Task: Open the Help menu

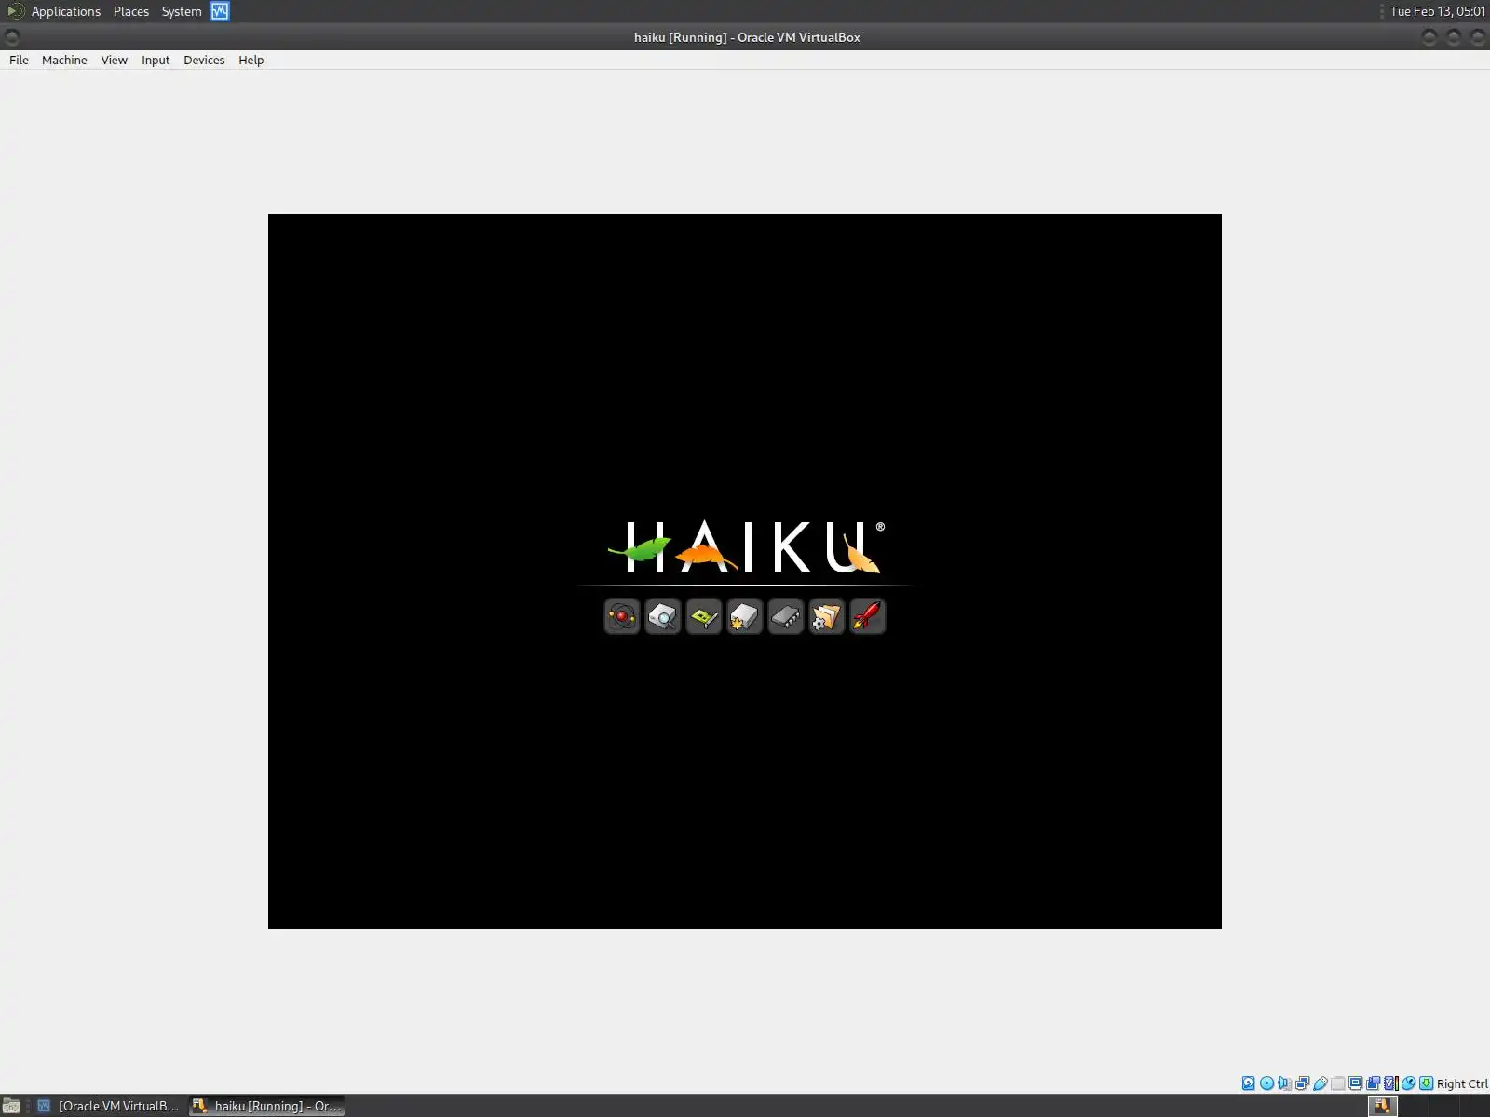Action: pyautogui.click(x=251, y=60)
